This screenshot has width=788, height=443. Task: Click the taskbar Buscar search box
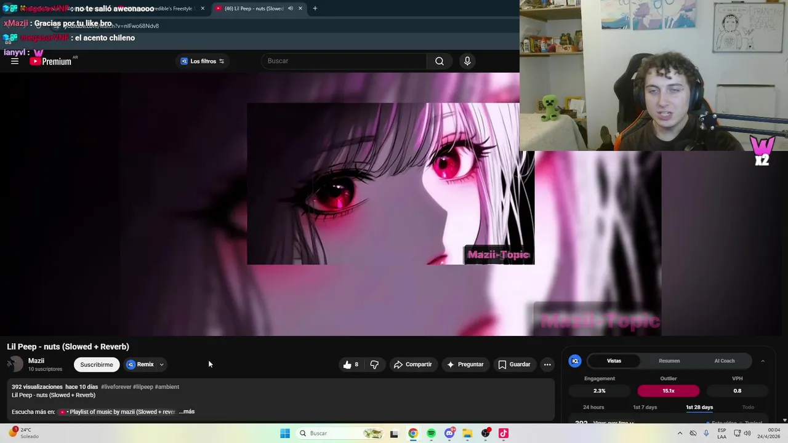click(x=340, y=433)
